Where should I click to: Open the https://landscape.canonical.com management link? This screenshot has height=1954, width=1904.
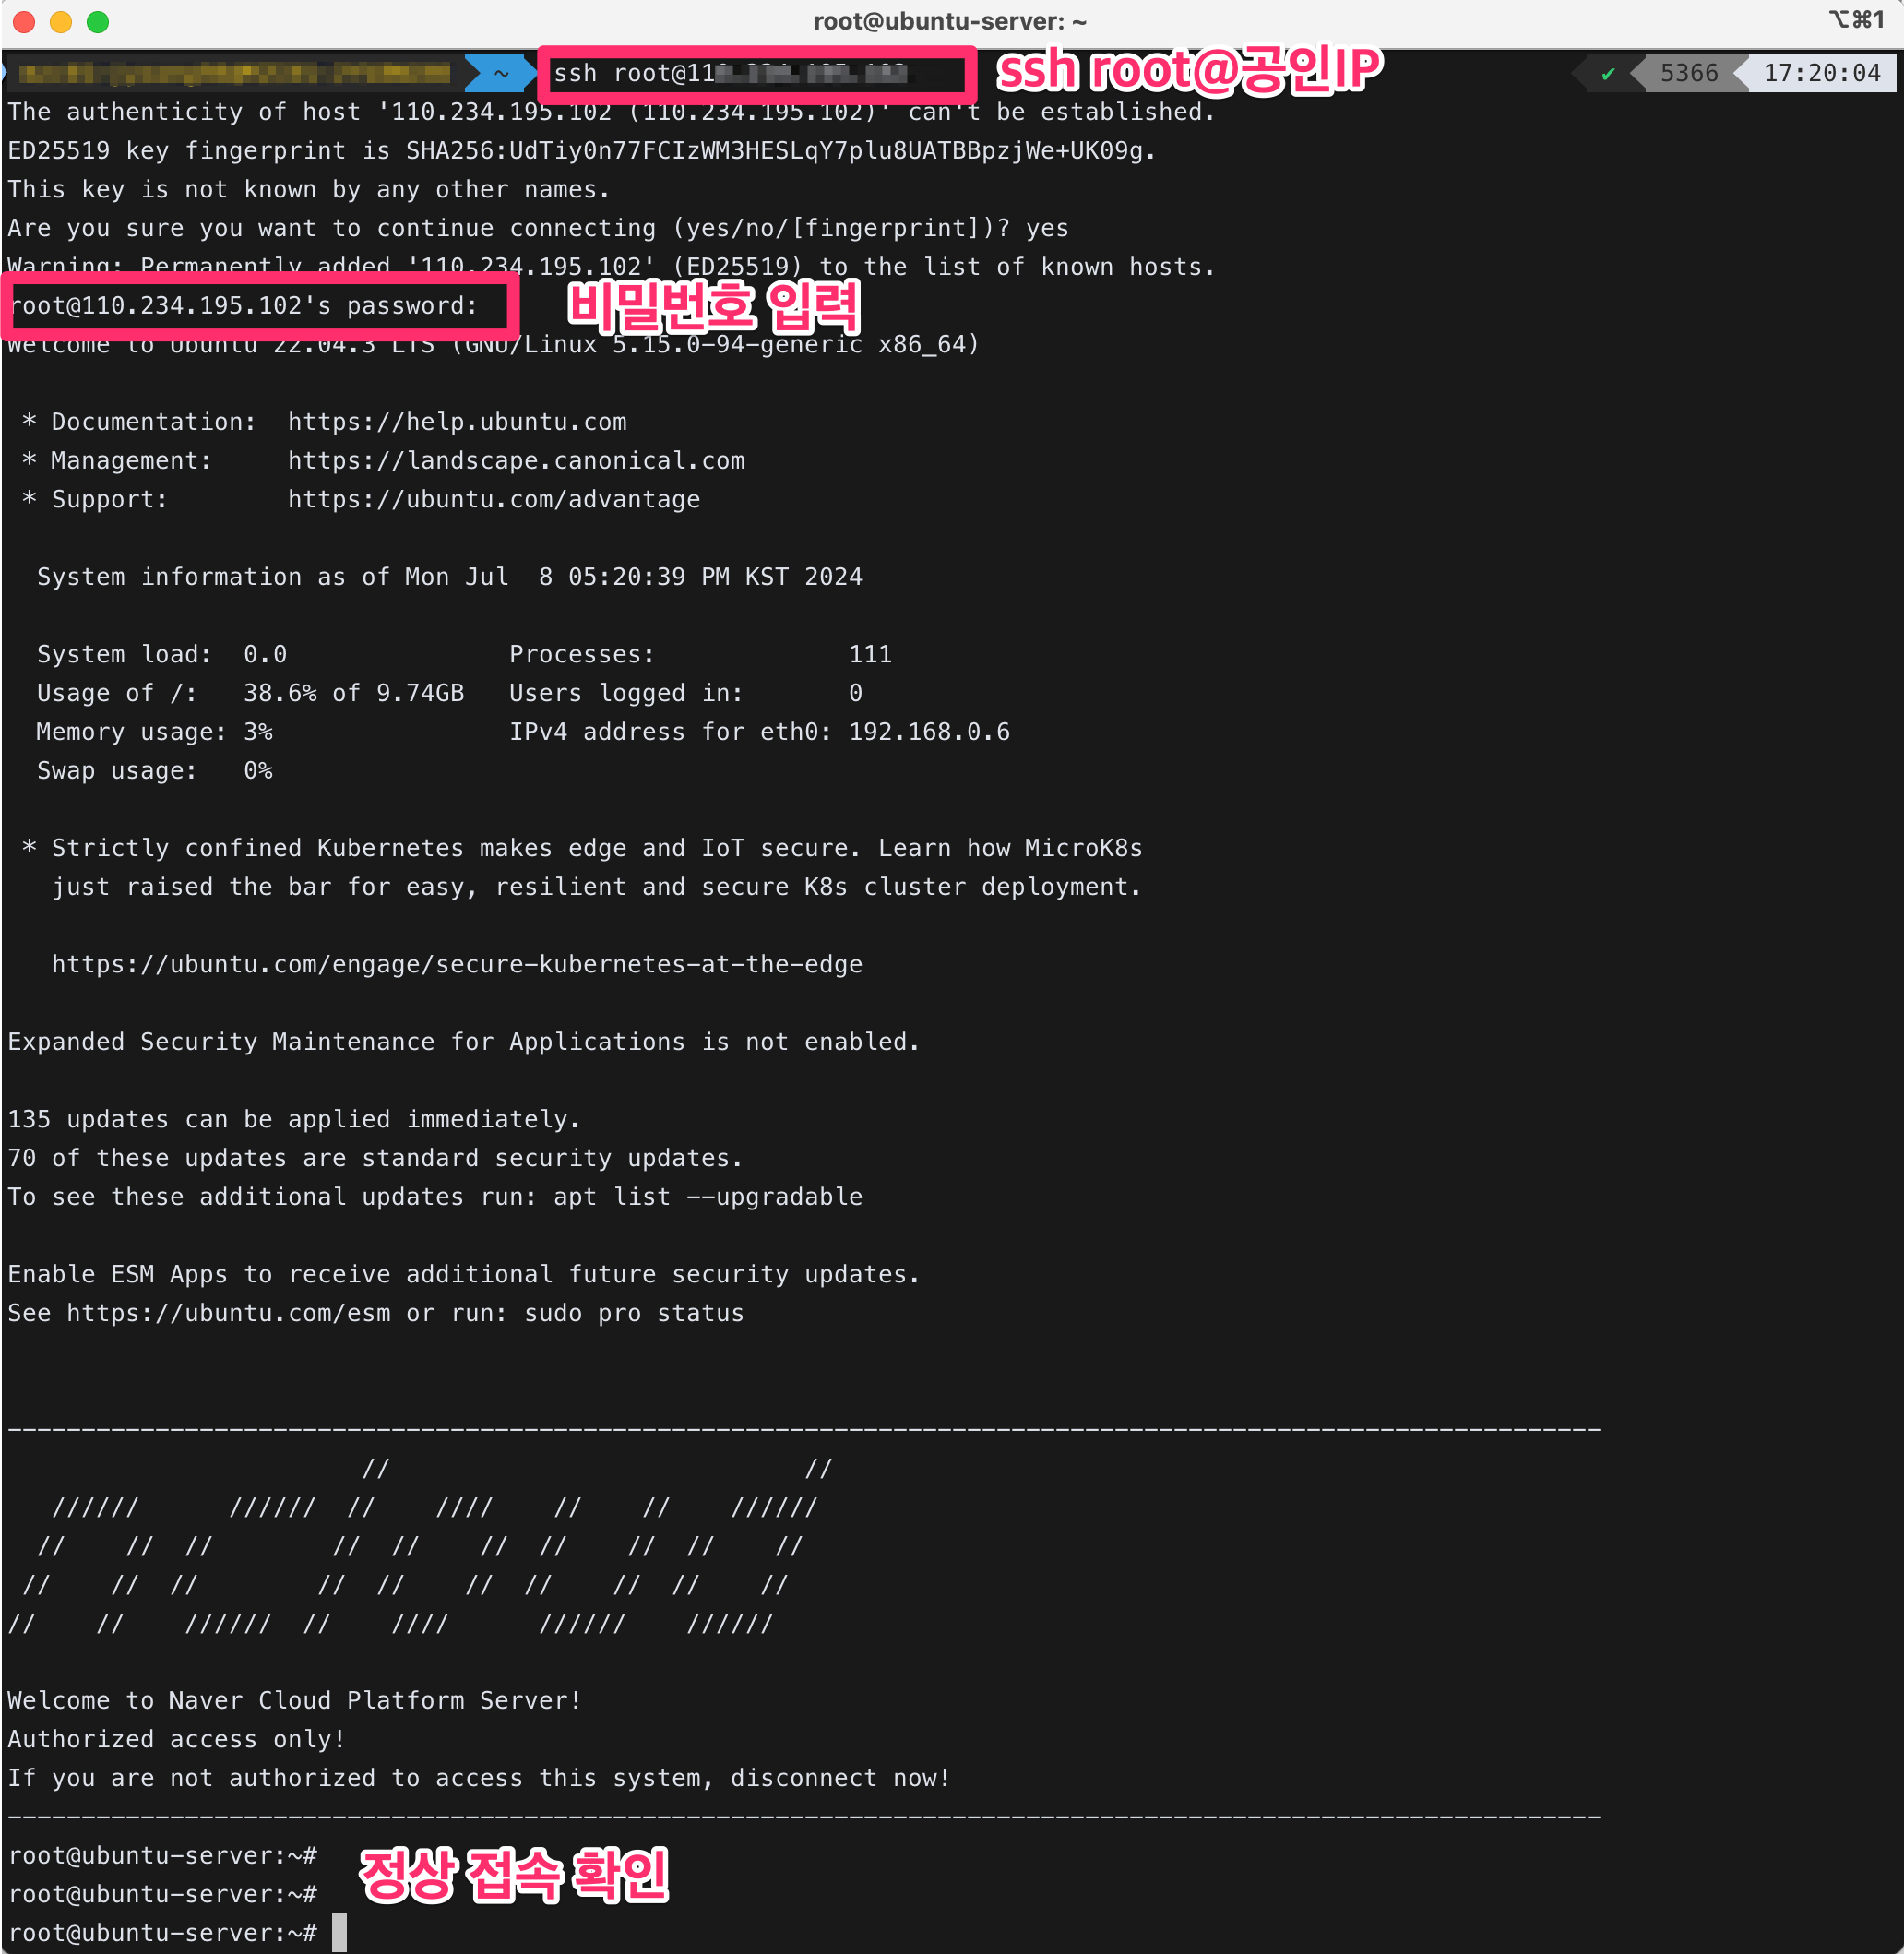click(516, 461)
